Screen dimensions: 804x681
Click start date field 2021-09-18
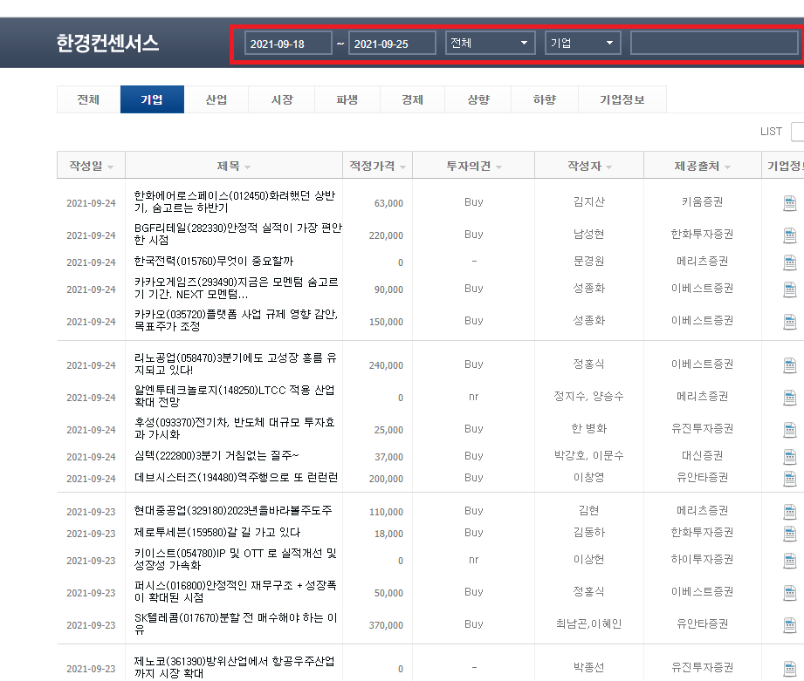click(x=288, y=43)
